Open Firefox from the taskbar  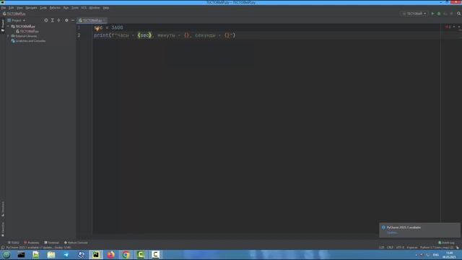click(110, 255)
